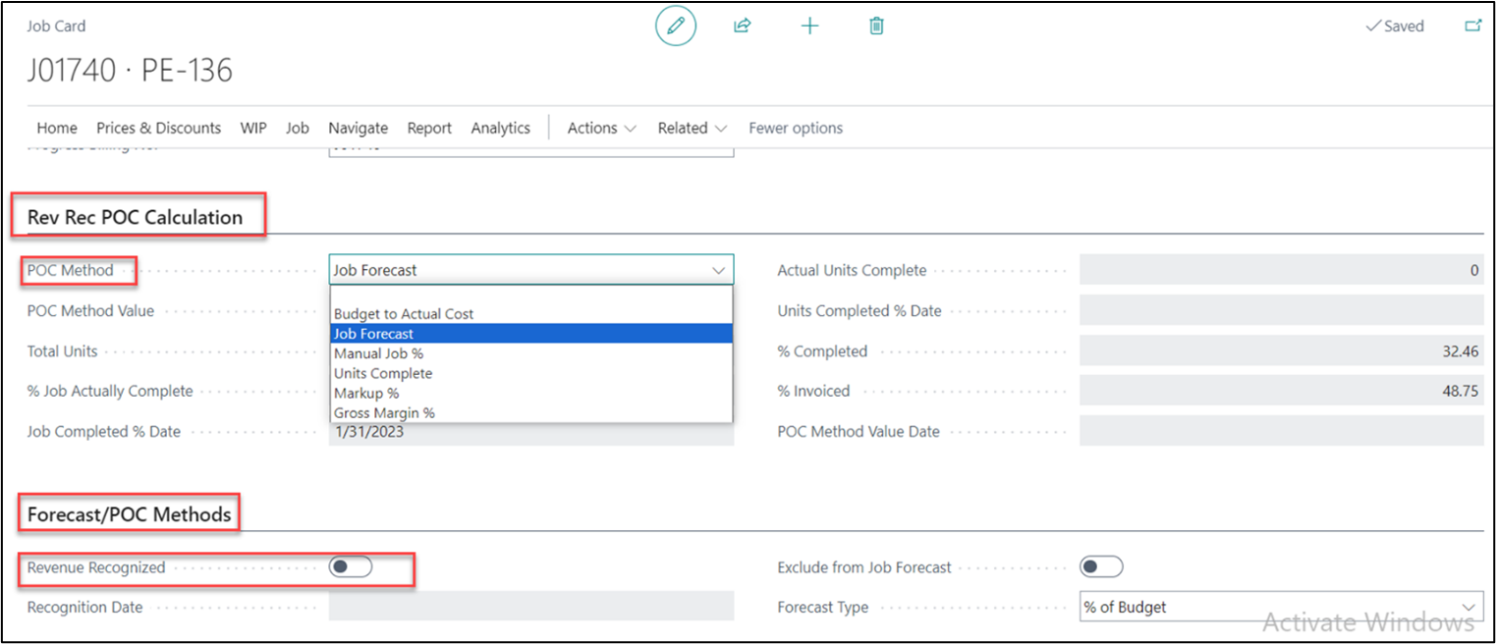Toggle the Revenue Recognized switch
1496x644 pixels.
tap(351, 567)
